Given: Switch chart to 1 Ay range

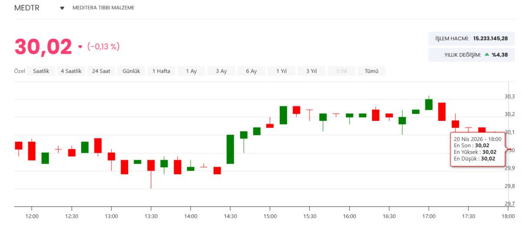Looking at the screenshot, I should (191, 71).
